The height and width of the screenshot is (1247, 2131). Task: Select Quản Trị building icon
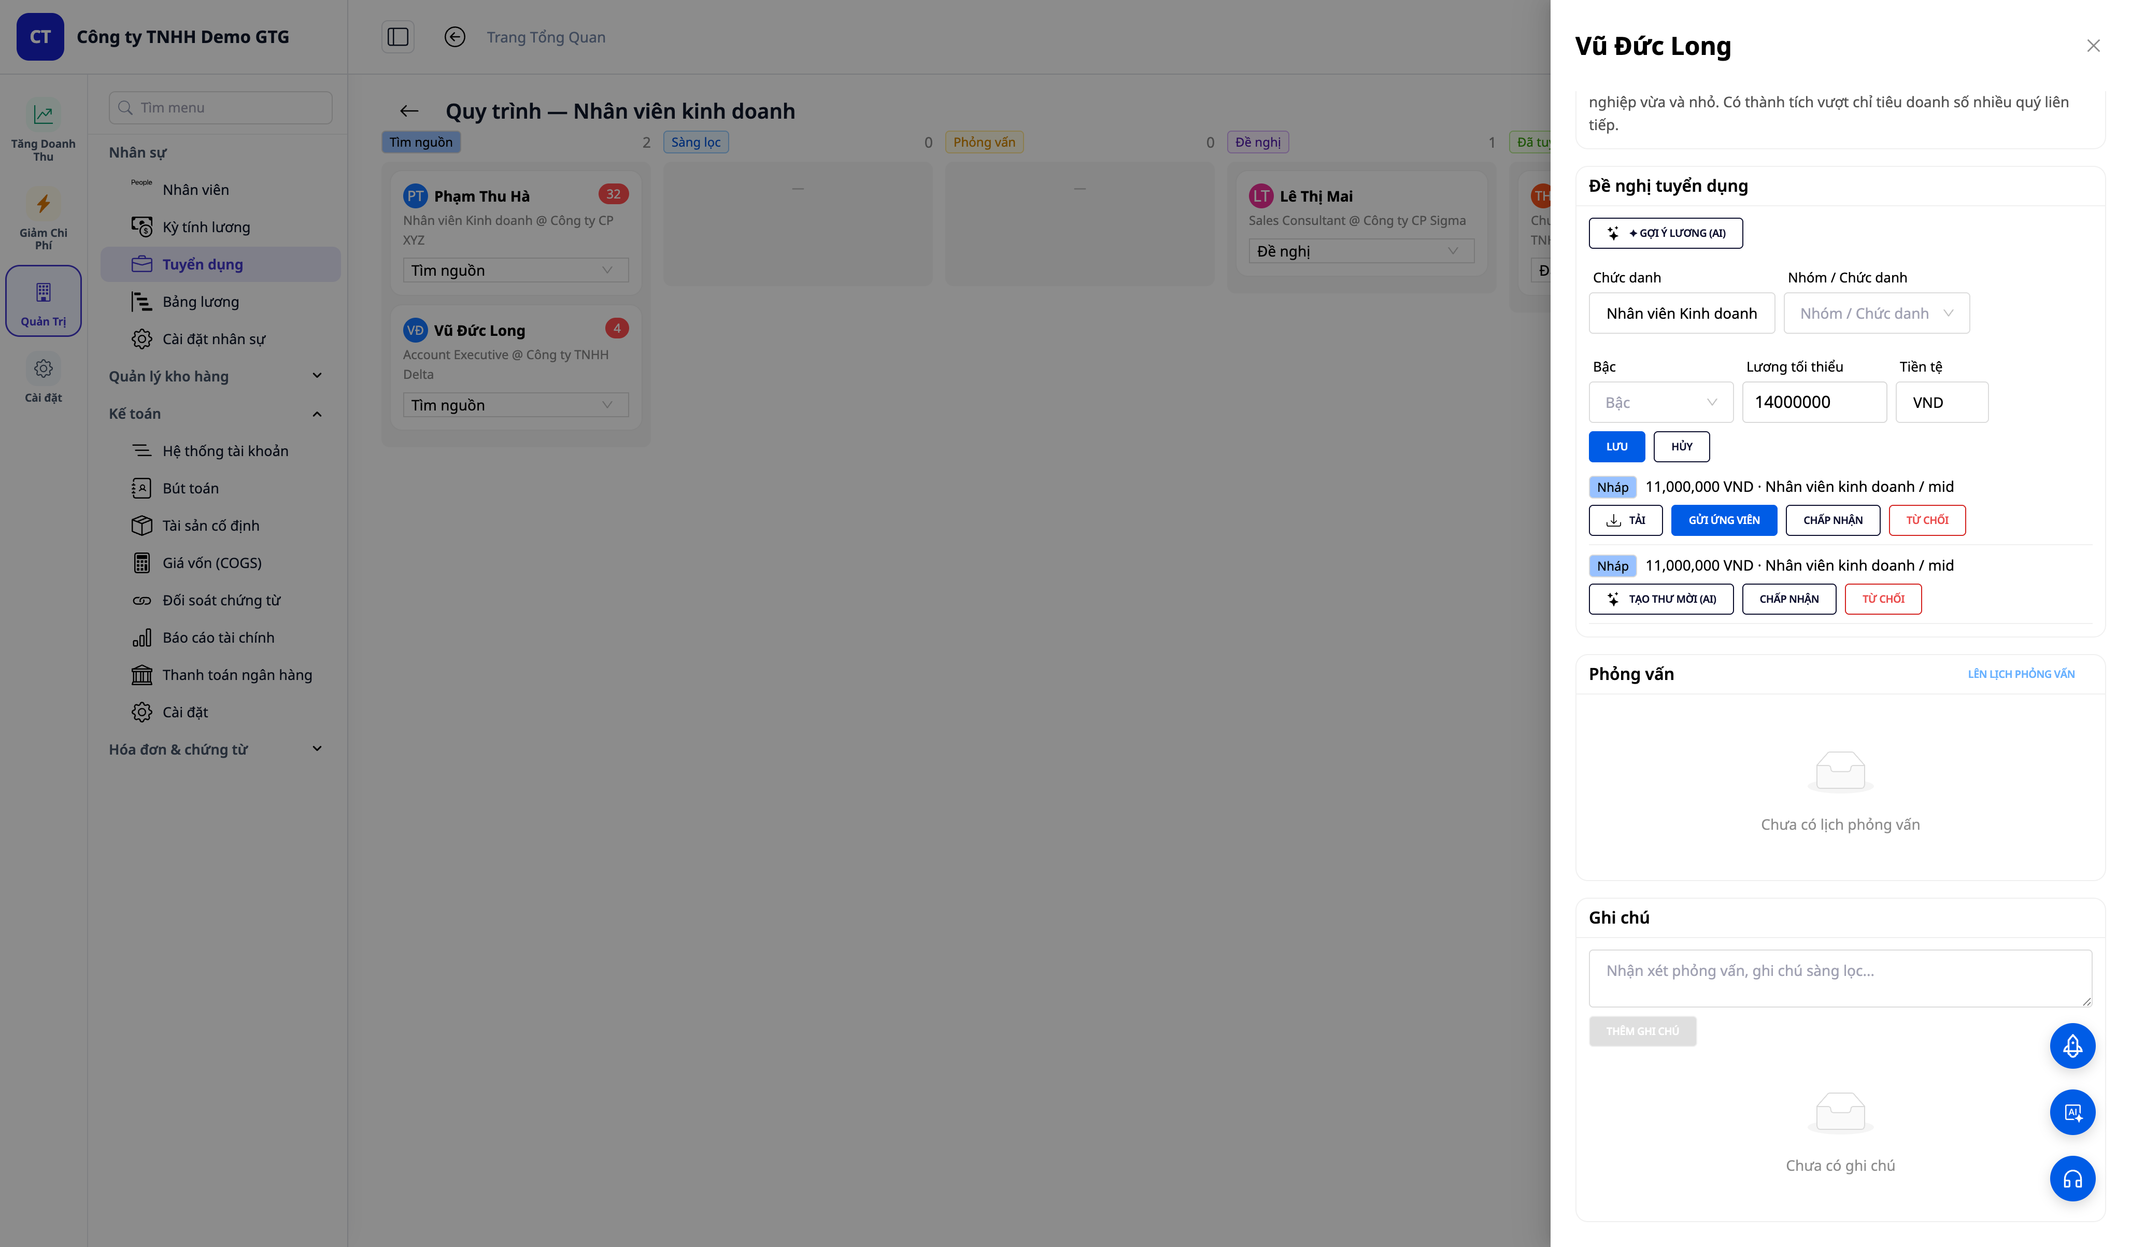click(x=43, y=293)
